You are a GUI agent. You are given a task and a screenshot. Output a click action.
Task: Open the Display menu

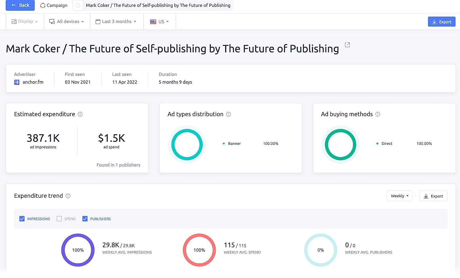coord(24,21)
